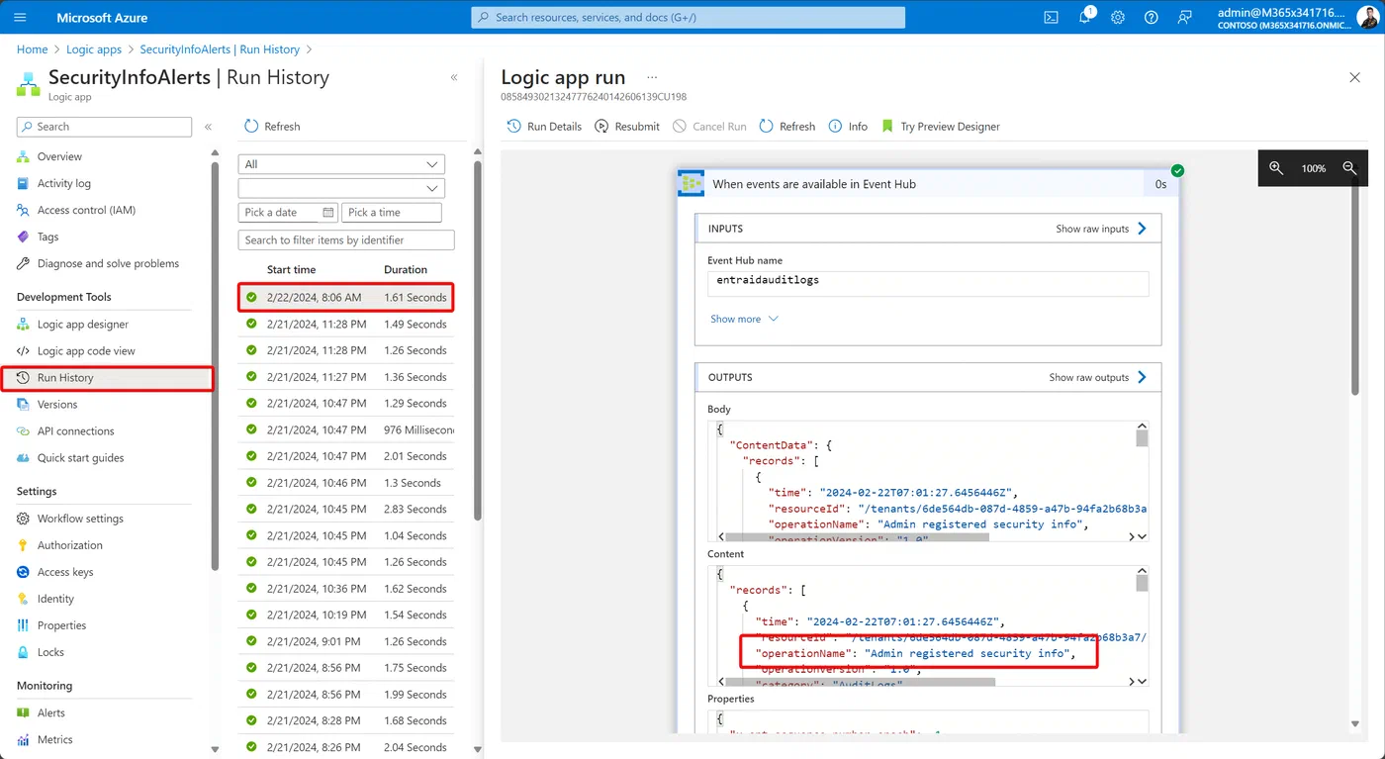Screen dimensions: 1385x759
Task: Collapse the Run History list pane
Action: 454,77
